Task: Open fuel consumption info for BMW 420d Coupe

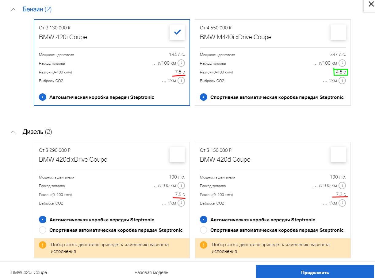Action: click(x=342, y=186)
